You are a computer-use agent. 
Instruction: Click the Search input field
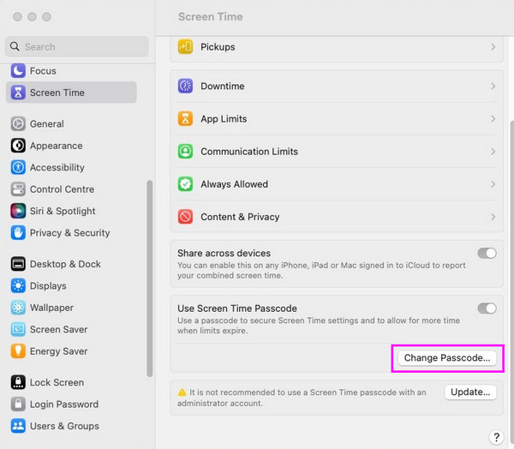[x=77, y=46]
